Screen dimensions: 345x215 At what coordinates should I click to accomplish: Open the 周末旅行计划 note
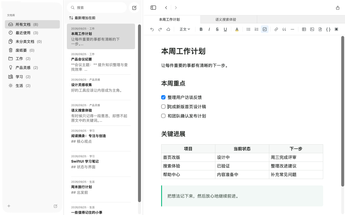pyautogui.click(x=101, y=189)
